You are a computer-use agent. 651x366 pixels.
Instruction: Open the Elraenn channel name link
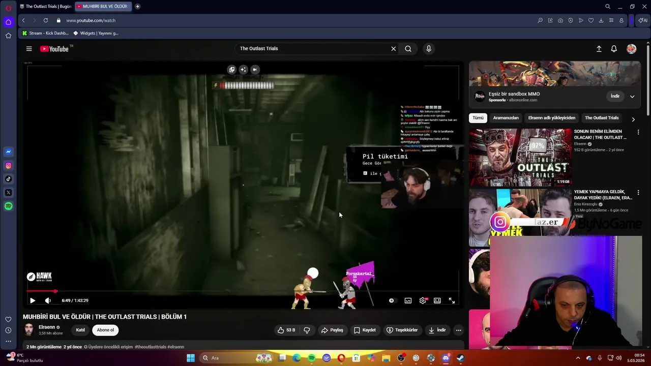pos(47,327)
